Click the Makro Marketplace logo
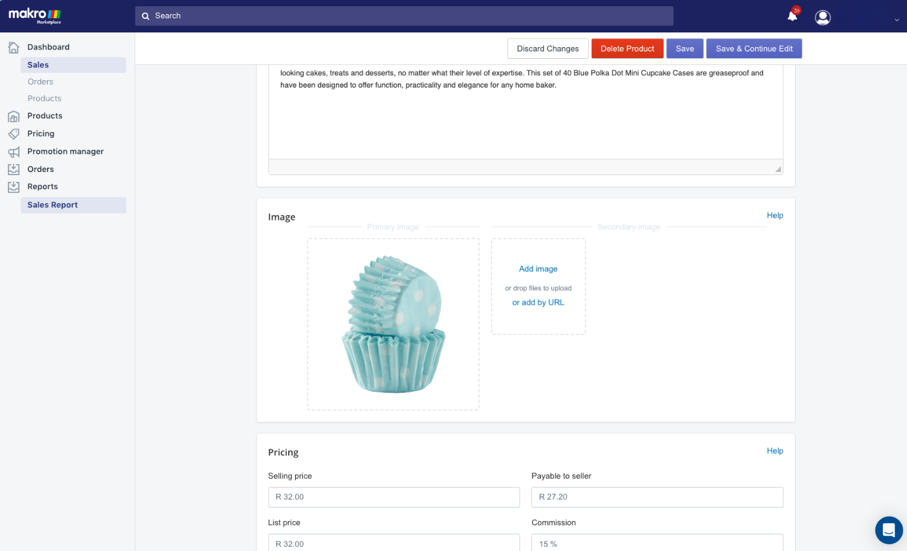 [35, 16]
